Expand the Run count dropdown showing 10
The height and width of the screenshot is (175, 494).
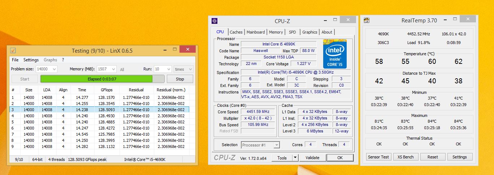(169, 69)
